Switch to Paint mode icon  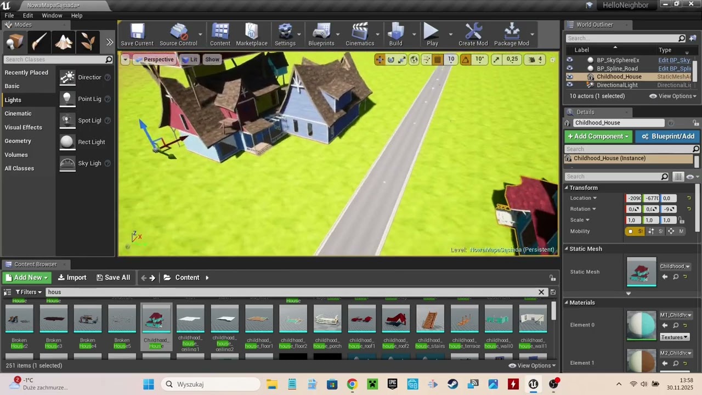click(39, 42)
